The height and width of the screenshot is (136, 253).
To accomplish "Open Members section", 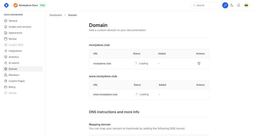I will [x=23, y=75].
